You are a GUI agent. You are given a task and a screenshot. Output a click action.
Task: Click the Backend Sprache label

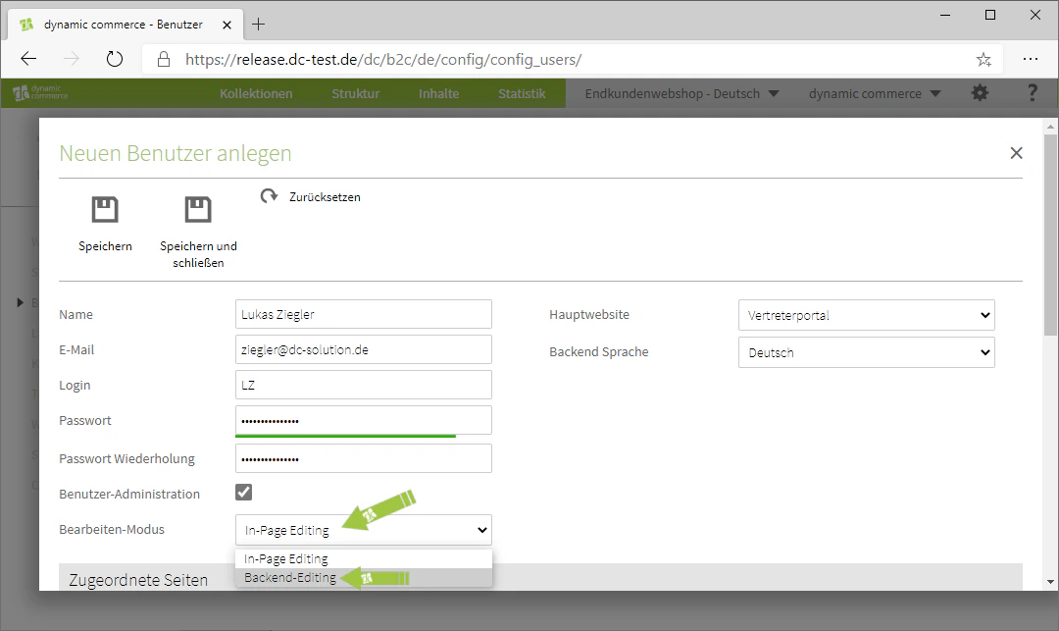tap(598, 351)
